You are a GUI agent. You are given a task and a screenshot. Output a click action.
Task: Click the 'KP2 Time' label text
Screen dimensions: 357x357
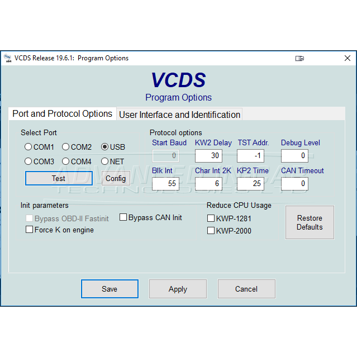(253, 170)
